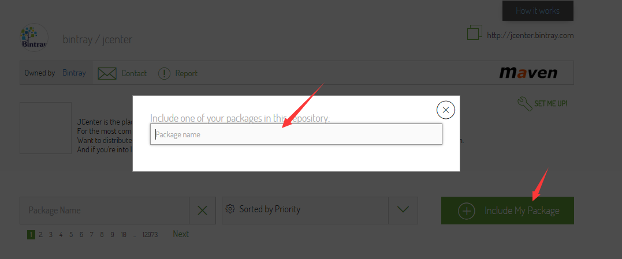Click the plus icon on Include My Package

467,211
